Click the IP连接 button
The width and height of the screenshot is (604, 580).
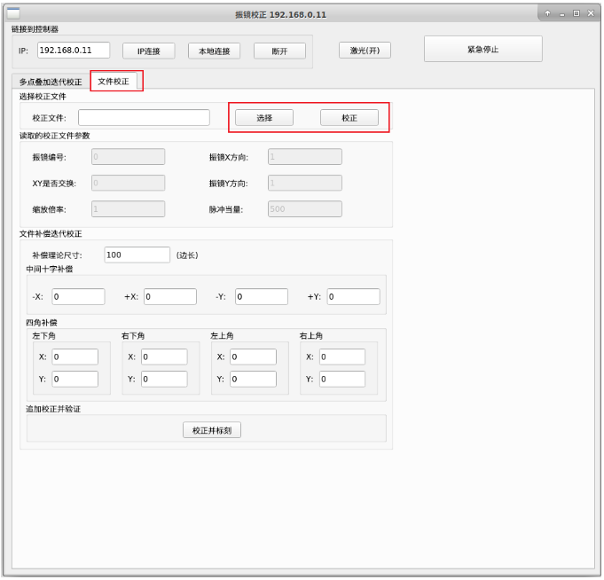click(x=149, y=51)
